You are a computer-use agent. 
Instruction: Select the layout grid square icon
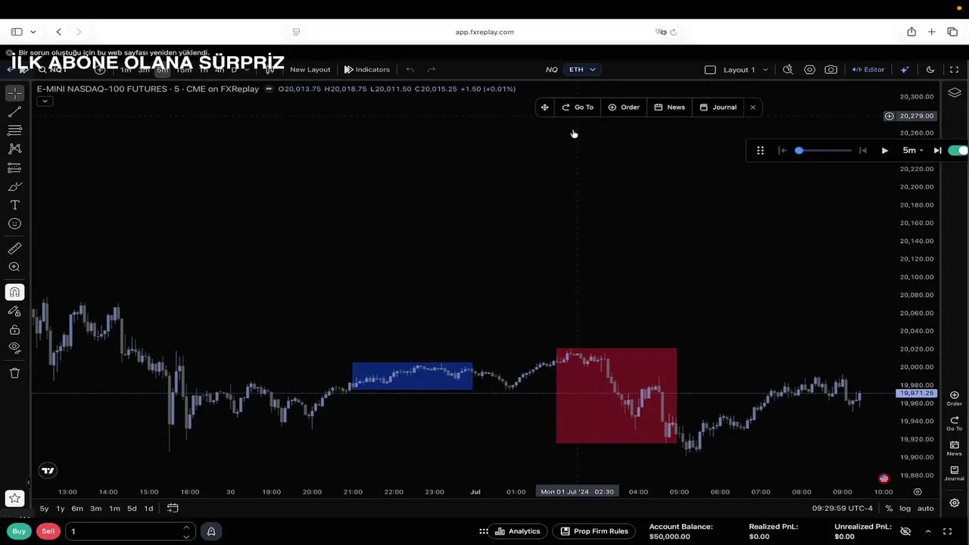click(710, 70)
